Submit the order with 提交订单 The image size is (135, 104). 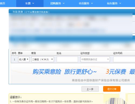(112, 89)
